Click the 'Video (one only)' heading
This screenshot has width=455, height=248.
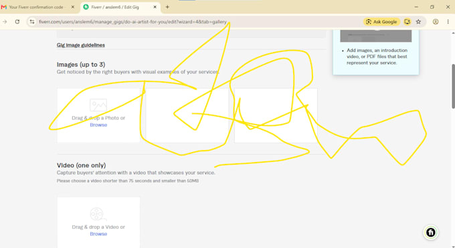(81, 165)
